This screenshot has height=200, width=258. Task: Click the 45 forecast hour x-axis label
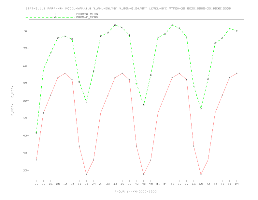click(144, 184)
